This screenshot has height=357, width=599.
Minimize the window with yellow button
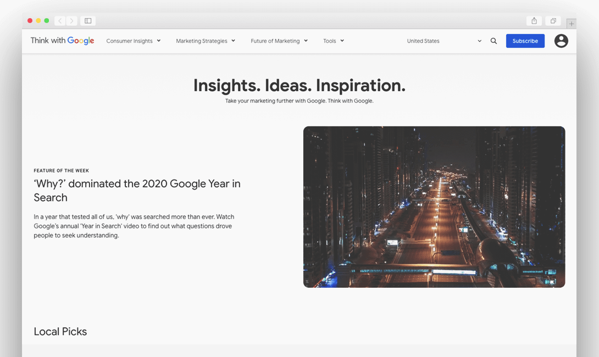click(38, 21)
